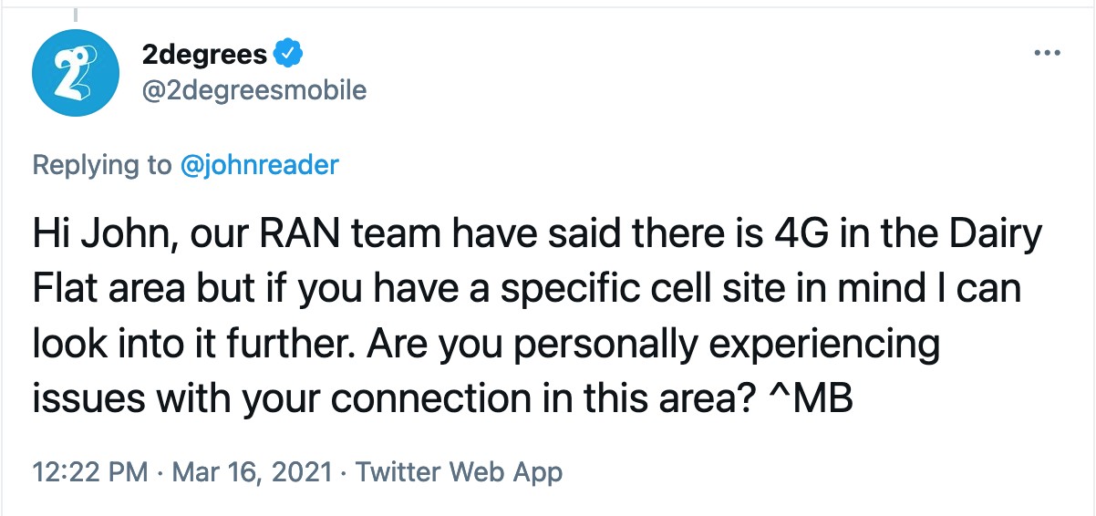Open the Twitter Web App source link
The height and width of the screenshot is (516, 1096).
coord(459,472)
